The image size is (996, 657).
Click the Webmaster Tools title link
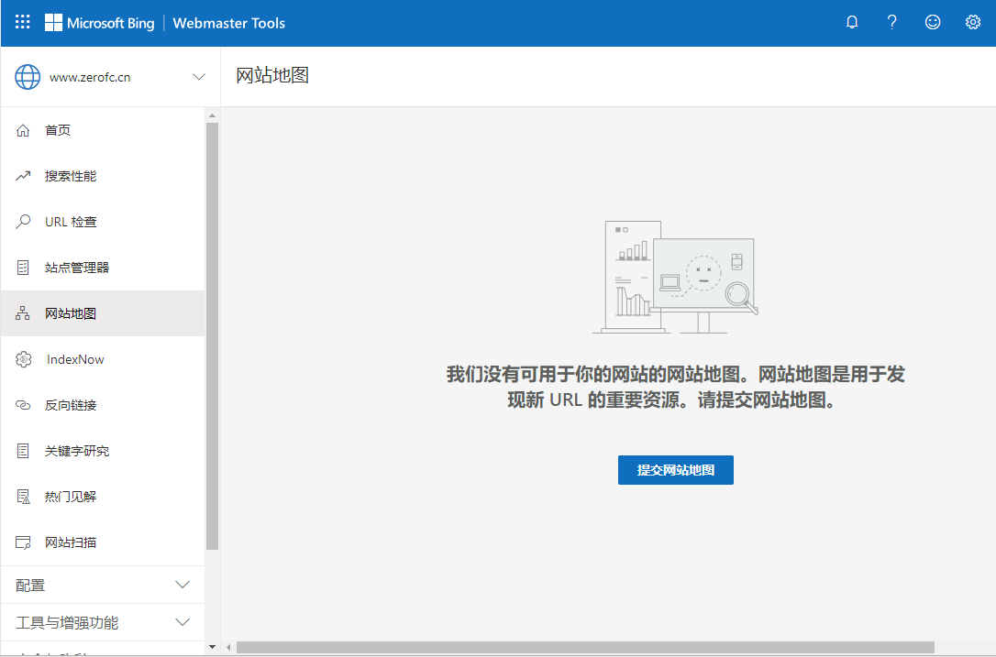click(x=228, y=24)
